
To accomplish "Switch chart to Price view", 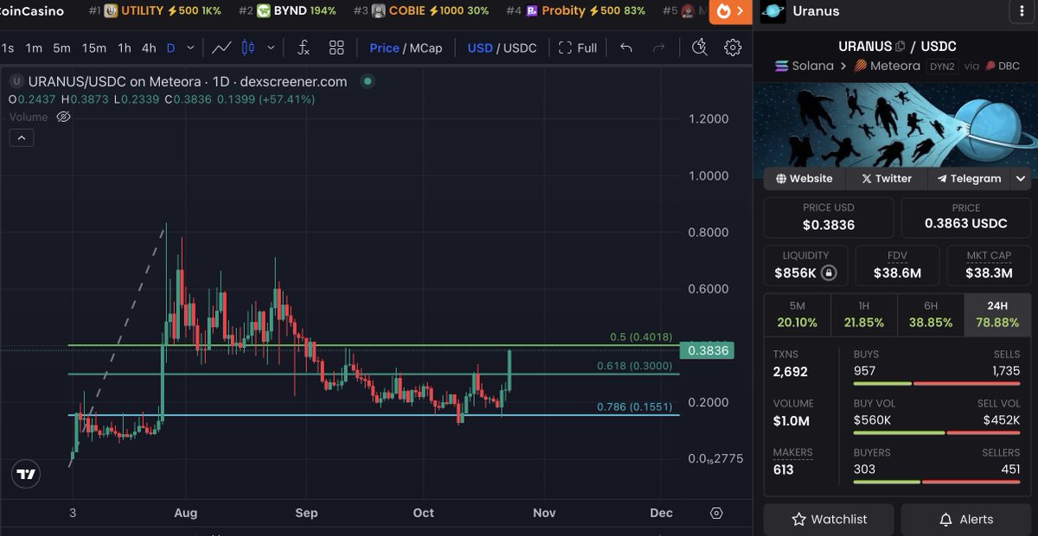I will coord(384,48).
